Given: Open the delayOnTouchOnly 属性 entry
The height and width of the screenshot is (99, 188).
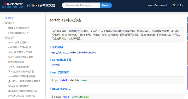Looking at the screenshot, I should tap(21, 57).
